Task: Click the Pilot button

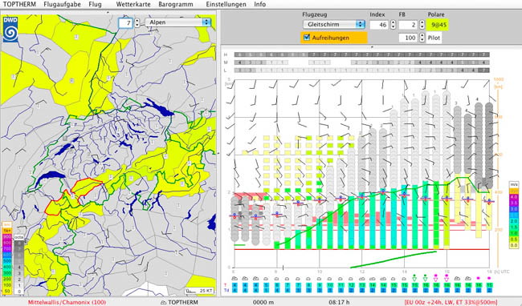Action: pyautogui.click(x=434, y=38)
